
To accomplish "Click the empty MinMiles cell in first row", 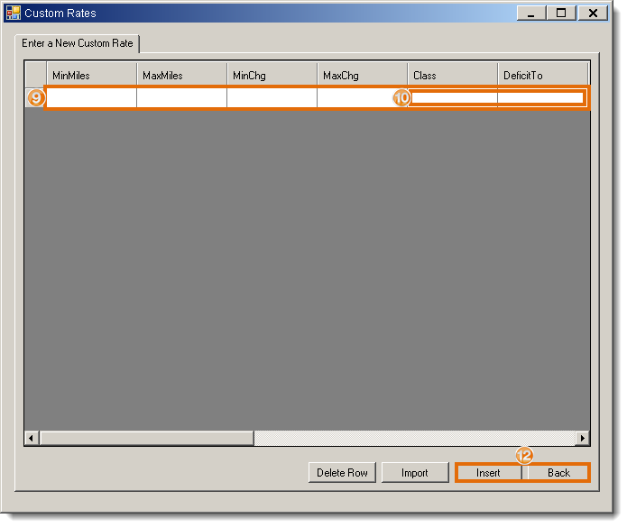I will coord(92,97).
